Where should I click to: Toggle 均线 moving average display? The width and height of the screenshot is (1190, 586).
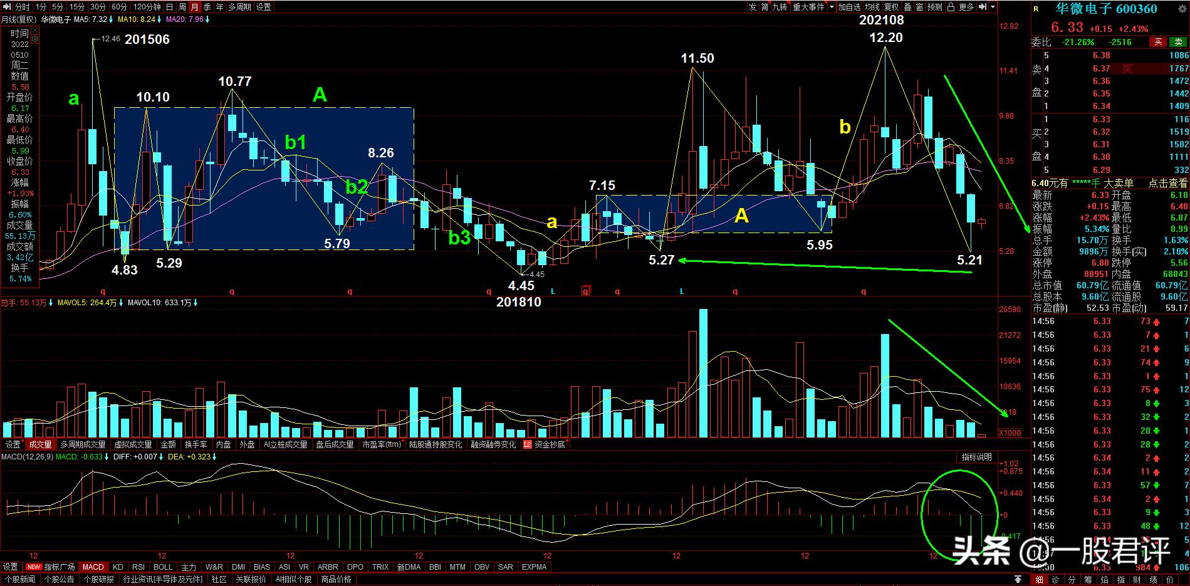pyautogui.click(x=872, y=7)
